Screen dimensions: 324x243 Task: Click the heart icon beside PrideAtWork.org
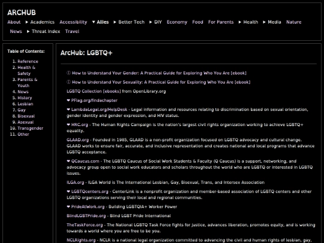click(68, 207)
